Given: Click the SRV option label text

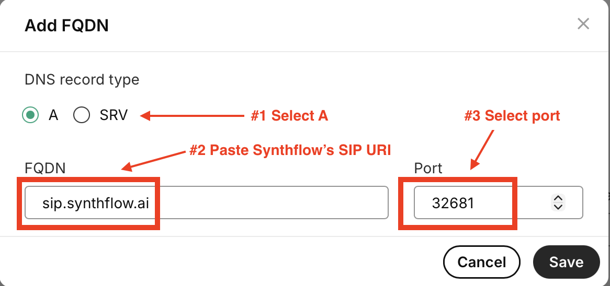Looking at the screenshot, I should tap(114, 115).
